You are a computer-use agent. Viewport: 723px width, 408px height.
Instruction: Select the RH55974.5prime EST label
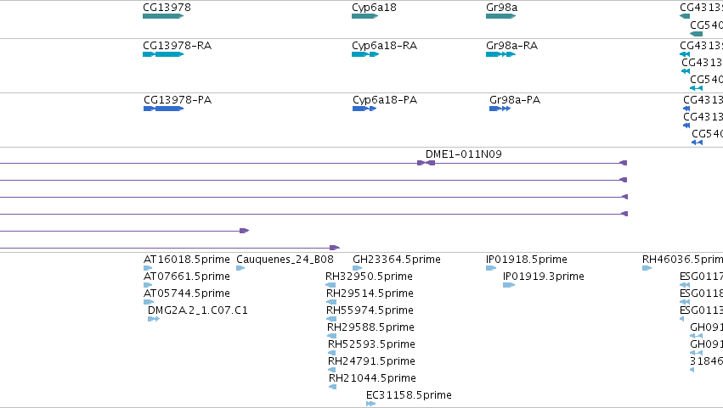pos(370,310)
